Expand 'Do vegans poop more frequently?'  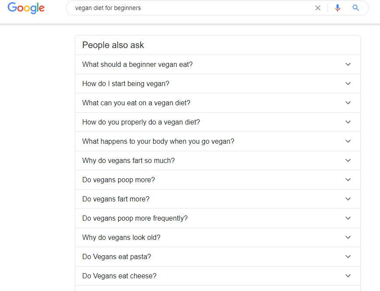pos(218,218)
